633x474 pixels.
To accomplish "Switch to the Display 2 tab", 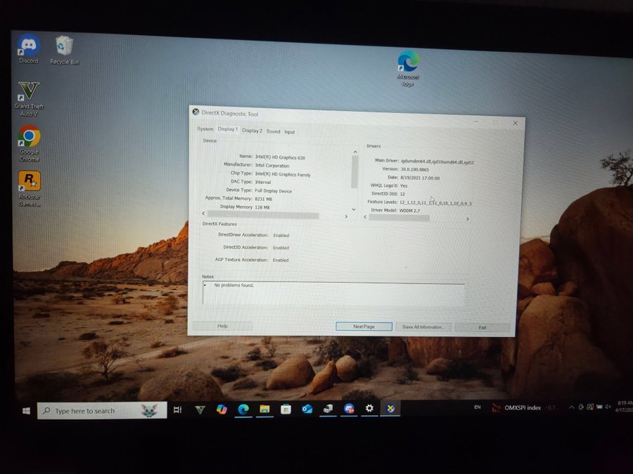I will [252, 131].
